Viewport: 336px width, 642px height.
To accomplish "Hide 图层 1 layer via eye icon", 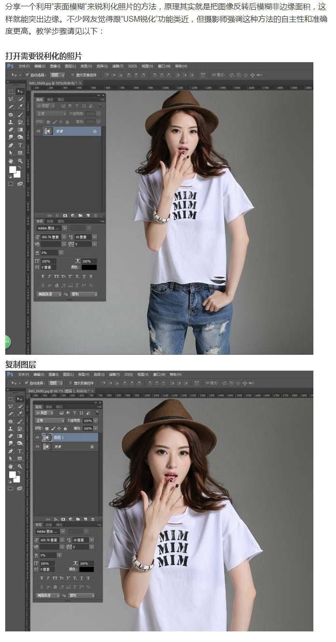I will click(37, 438).
